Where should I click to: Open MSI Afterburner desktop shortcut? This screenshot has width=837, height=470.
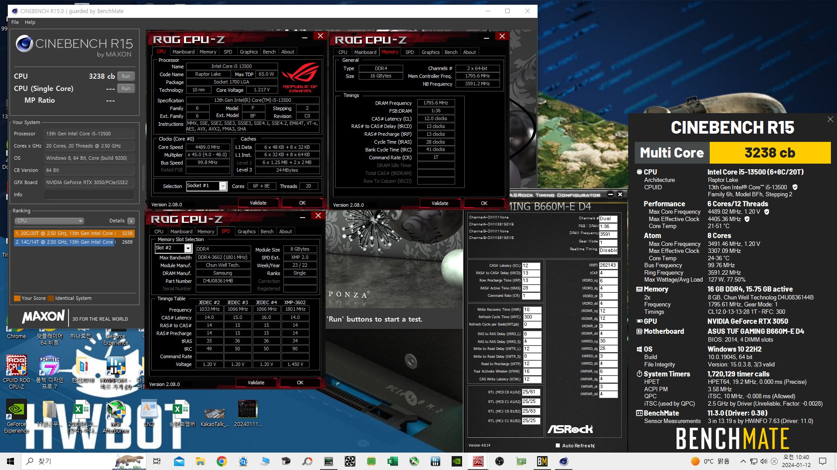click(x=116, y=416)
